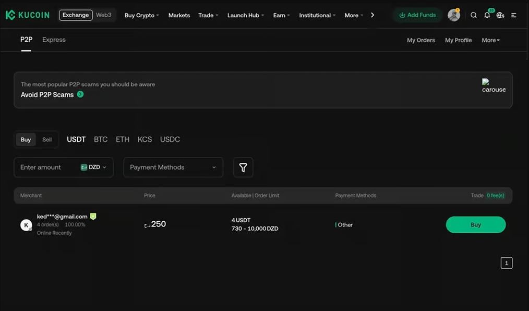
Task: Open the Payment Methods dropdown
Action: [173, 168]
